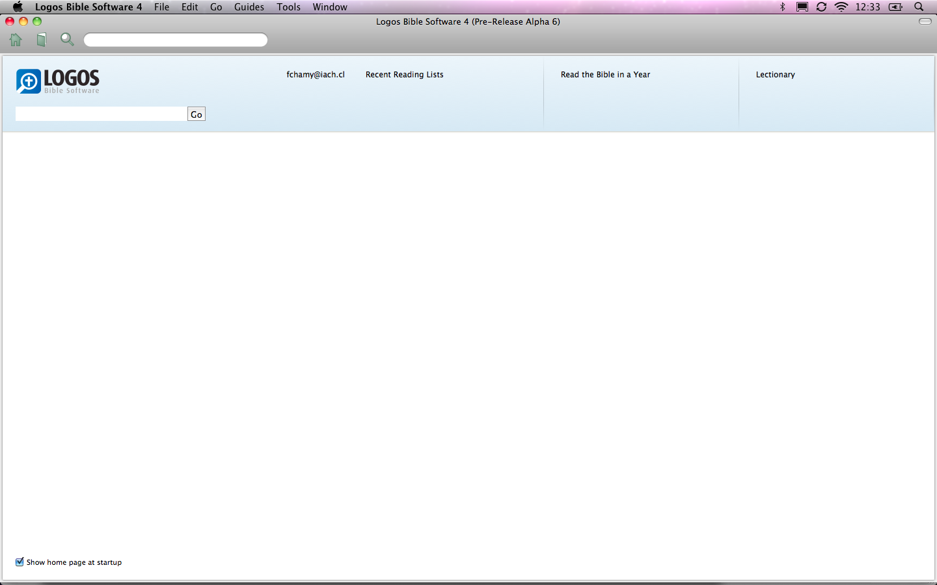Open the Edit menu
The height and width of the screenshot is (585, 937).
(x=189, y=6)
